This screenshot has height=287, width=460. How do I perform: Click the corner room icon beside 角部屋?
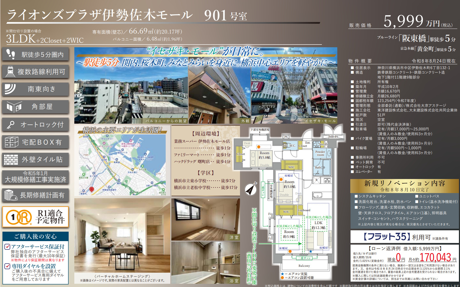pyautogui.click(x=14, y=107)
